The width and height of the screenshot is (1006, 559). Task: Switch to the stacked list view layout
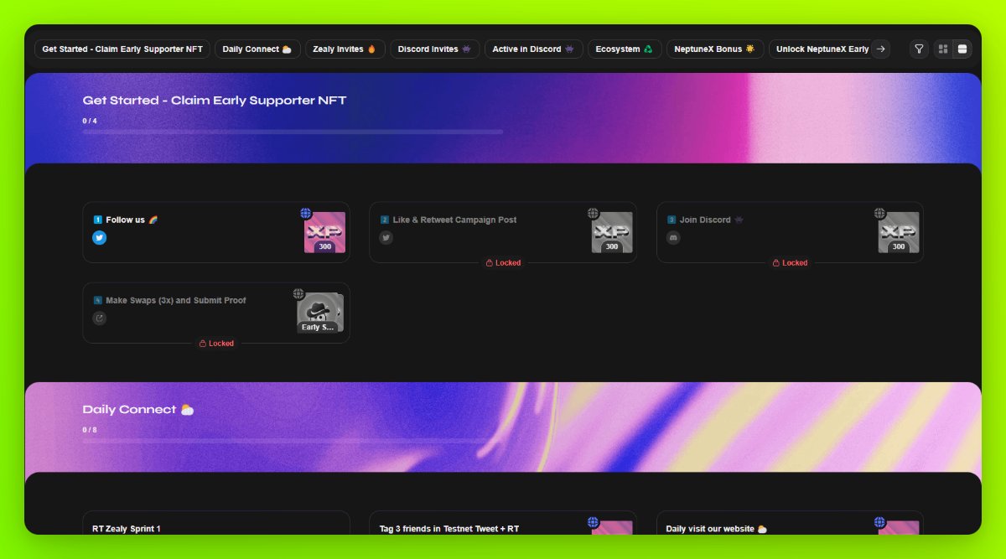[x=962, y=49]
